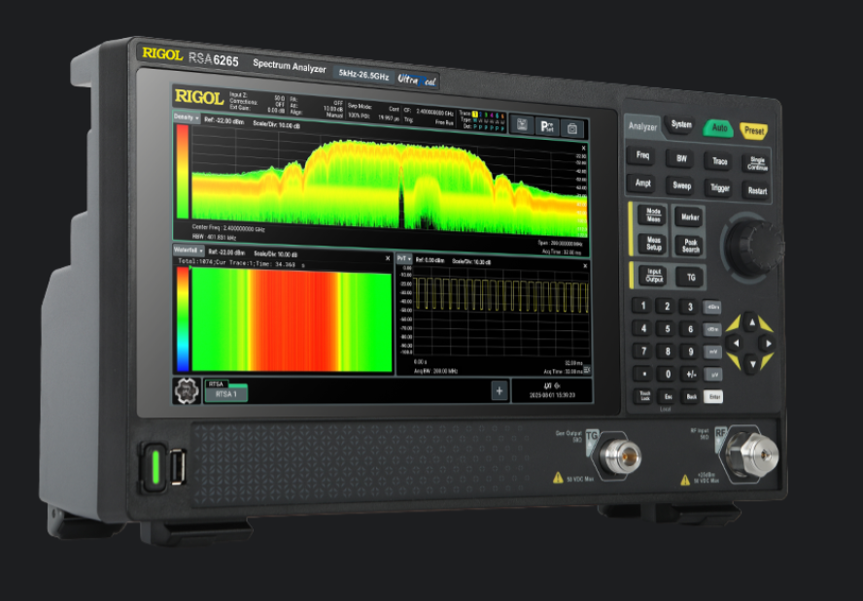Toggle the Single/Continue sweep key

pyautogui.click(x=757, y=164)
